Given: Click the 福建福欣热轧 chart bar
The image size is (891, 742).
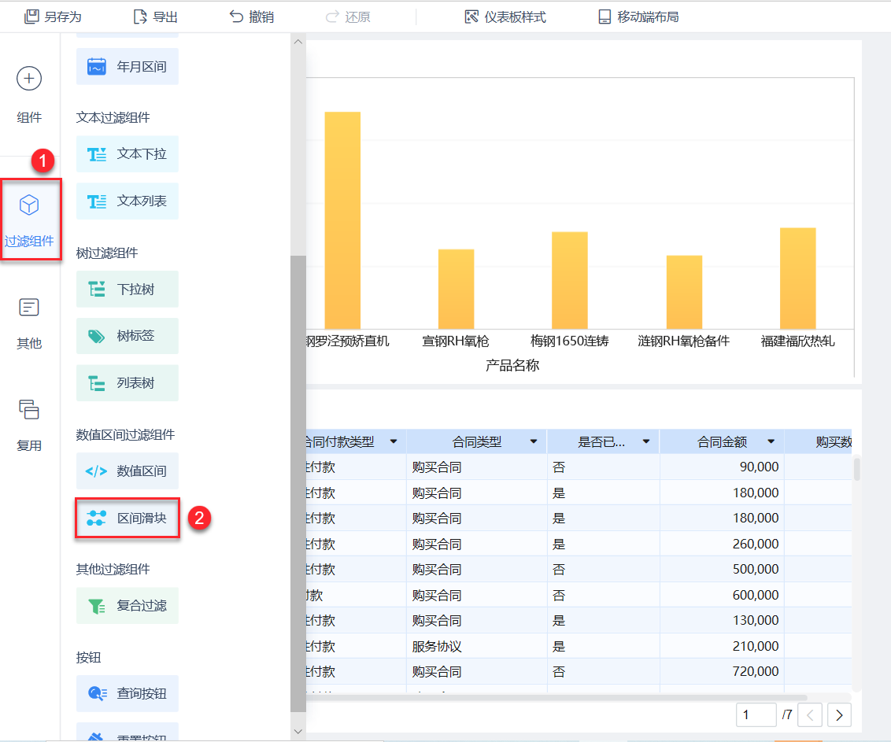Looking at the screenshot, I should pos(798,279).
